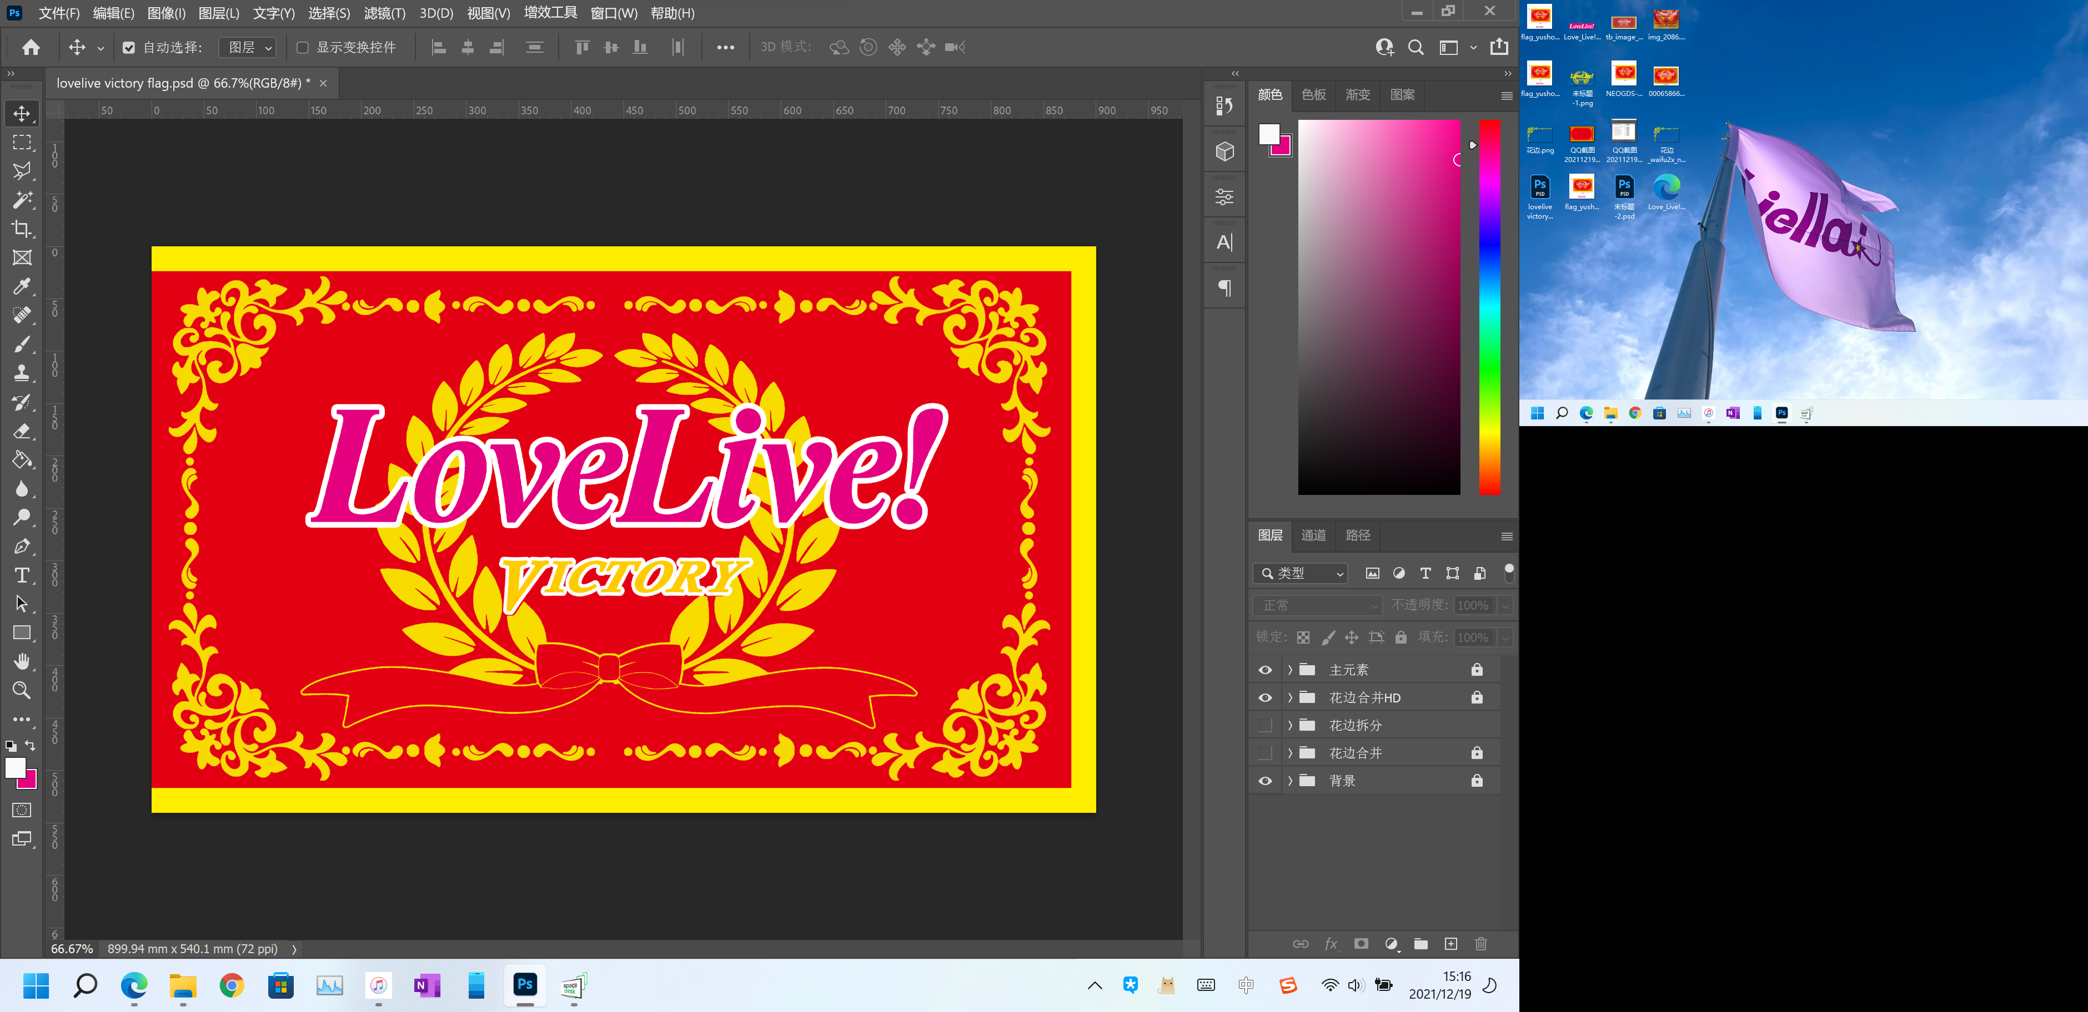
Task: Click the Windows Start button on taskbar
Action: pyautogui.click(x=37, y=985)
